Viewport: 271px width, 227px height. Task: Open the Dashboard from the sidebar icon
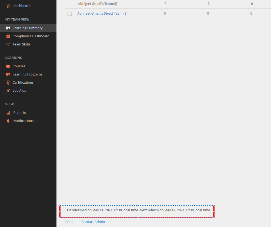(x=7, y=5)
